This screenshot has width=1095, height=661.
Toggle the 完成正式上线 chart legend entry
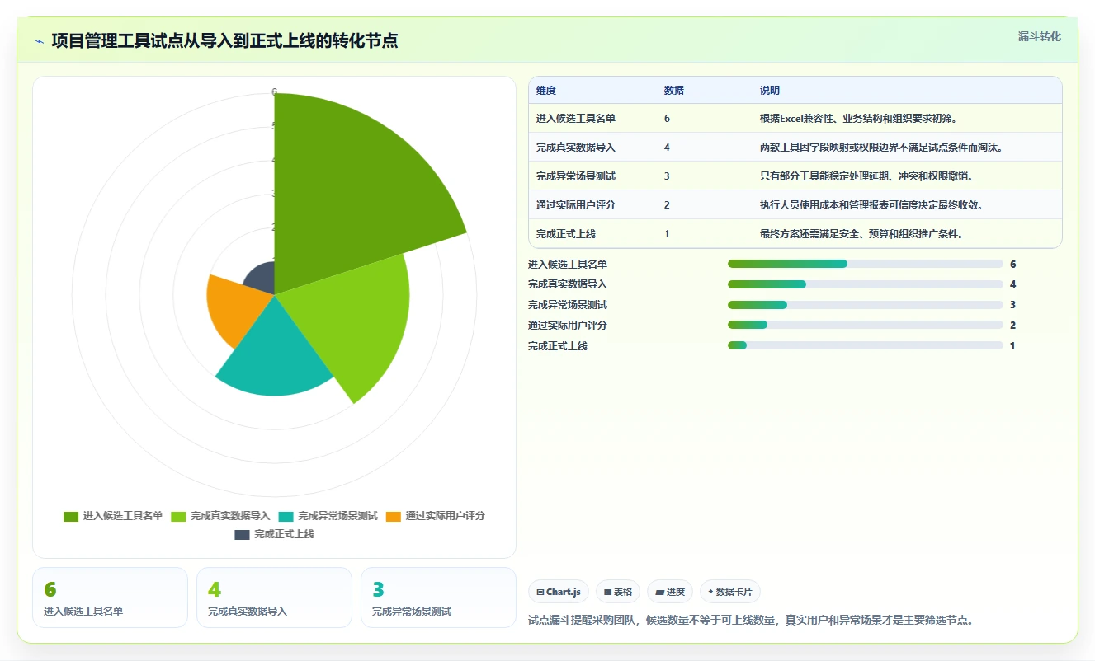(x=274, y=534)
